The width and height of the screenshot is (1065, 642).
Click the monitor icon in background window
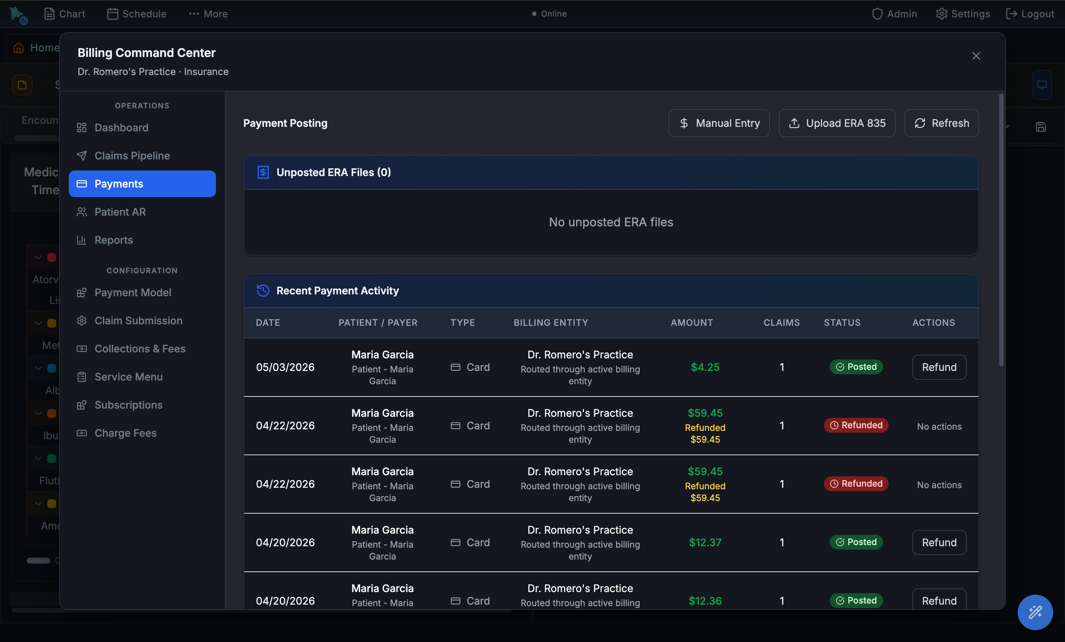(1042, 85)
